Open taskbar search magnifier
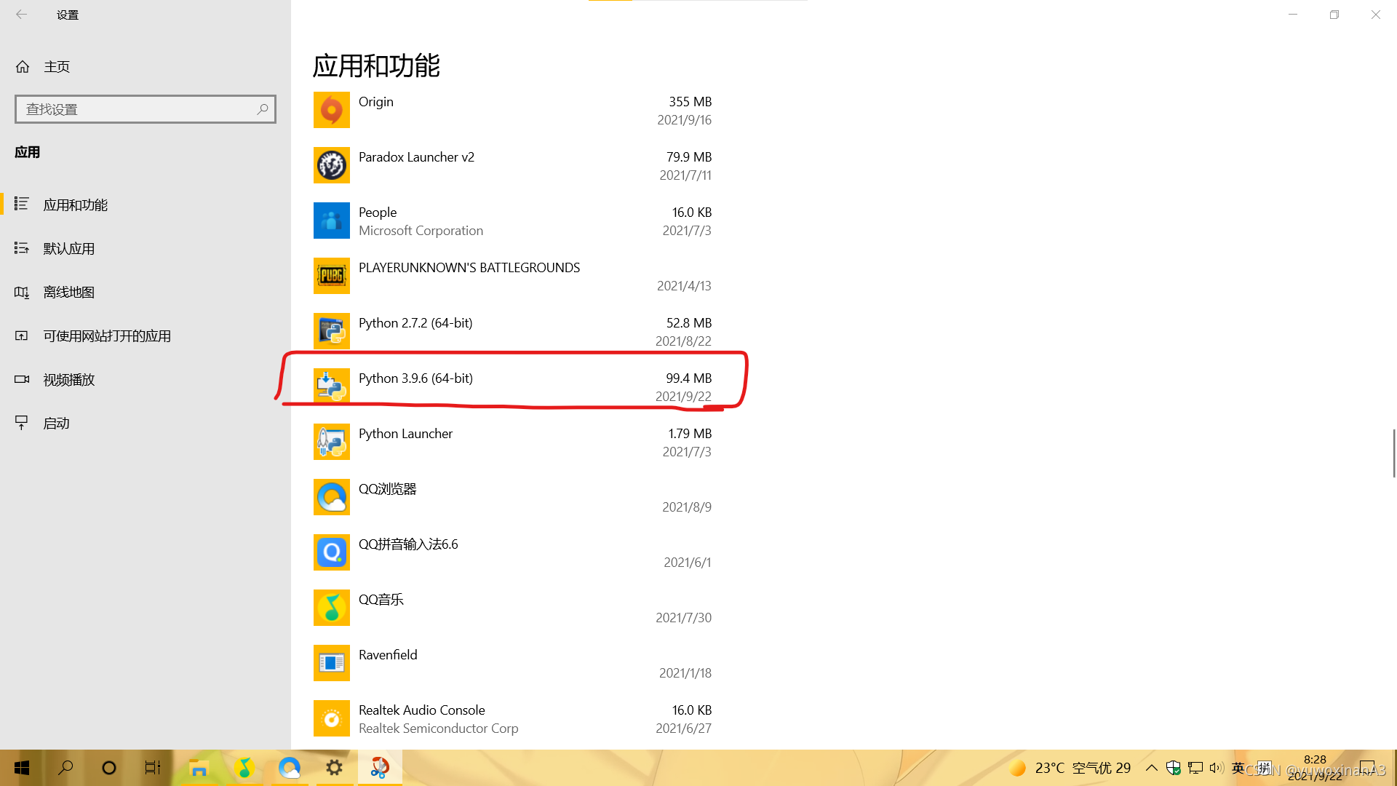 point(65,768)
